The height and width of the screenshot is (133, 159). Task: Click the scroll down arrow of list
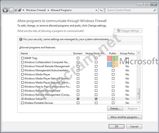139,102
